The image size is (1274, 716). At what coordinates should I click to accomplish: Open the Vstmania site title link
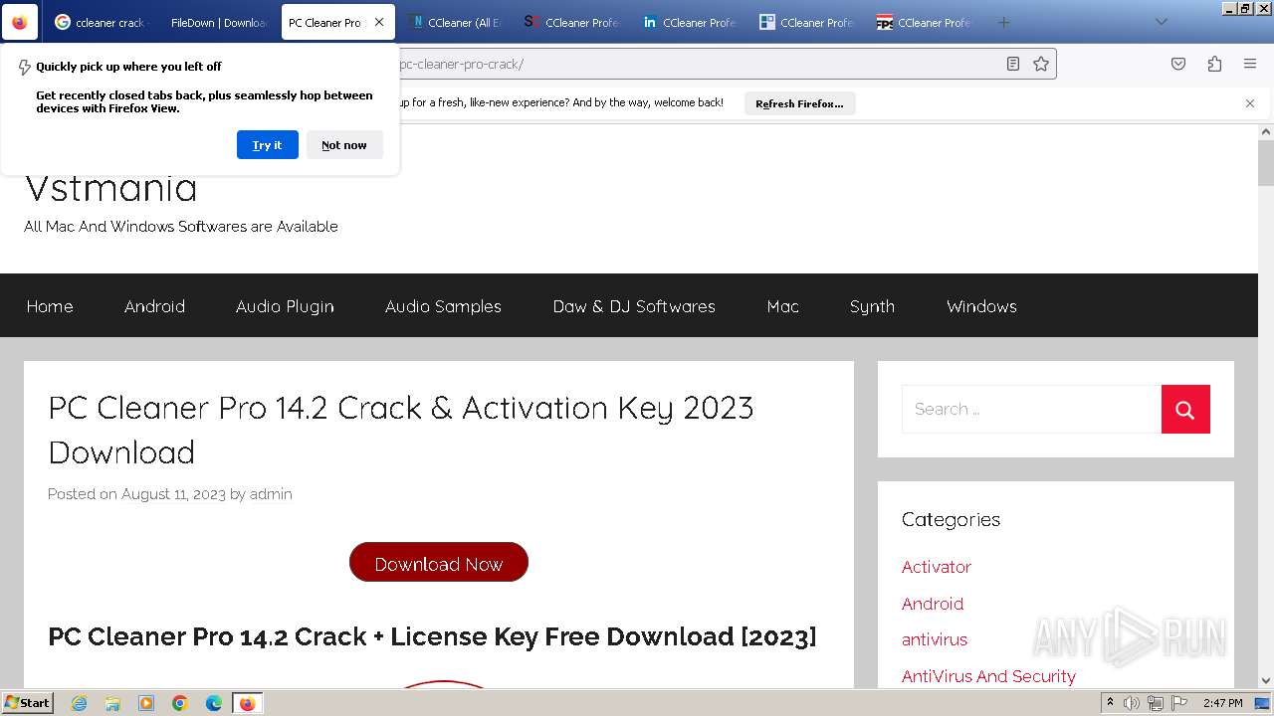coord(110,187)
